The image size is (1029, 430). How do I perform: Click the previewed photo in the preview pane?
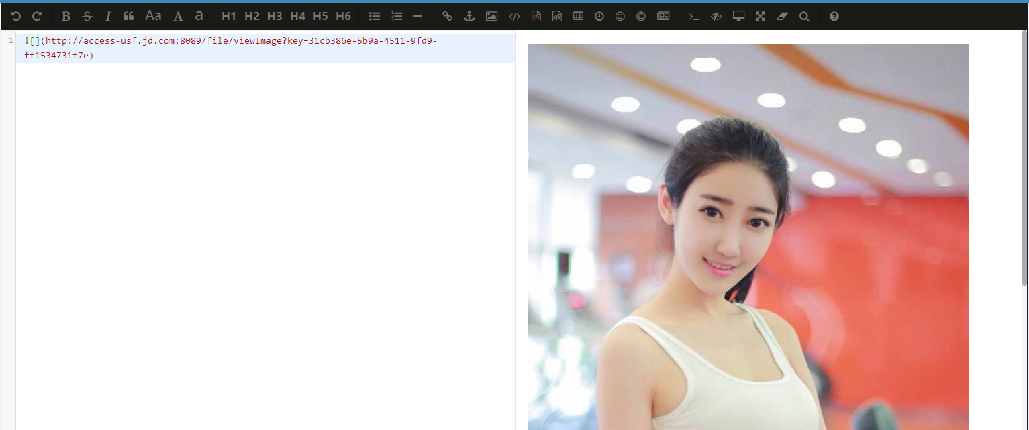[x=748, y=237]
